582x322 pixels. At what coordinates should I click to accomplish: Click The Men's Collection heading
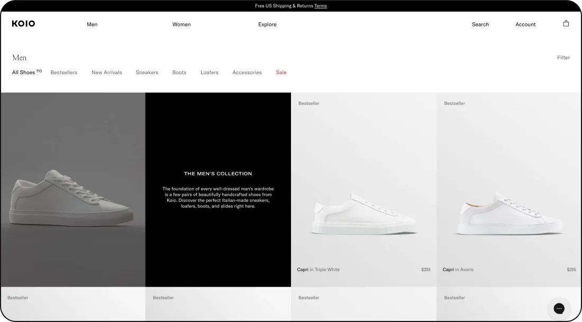(x=218, y=173)
